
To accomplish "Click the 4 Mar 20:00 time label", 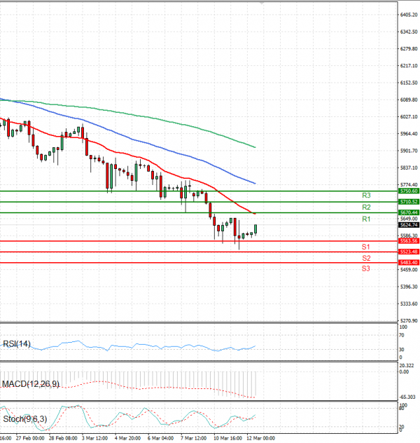I will tap(128, 438).
